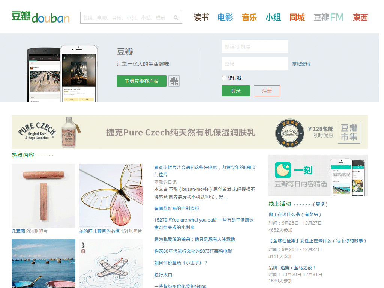
Task: Click the search magnifier icon
Action: point(175,18)
